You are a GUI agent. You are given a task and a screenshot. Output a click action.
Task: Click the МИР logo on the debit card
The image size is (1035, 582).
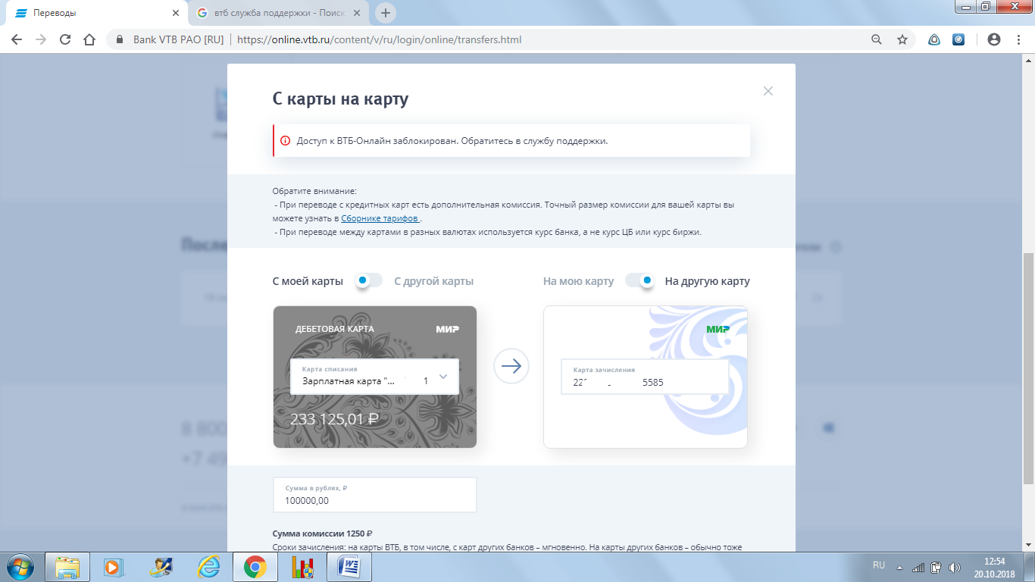447,329
